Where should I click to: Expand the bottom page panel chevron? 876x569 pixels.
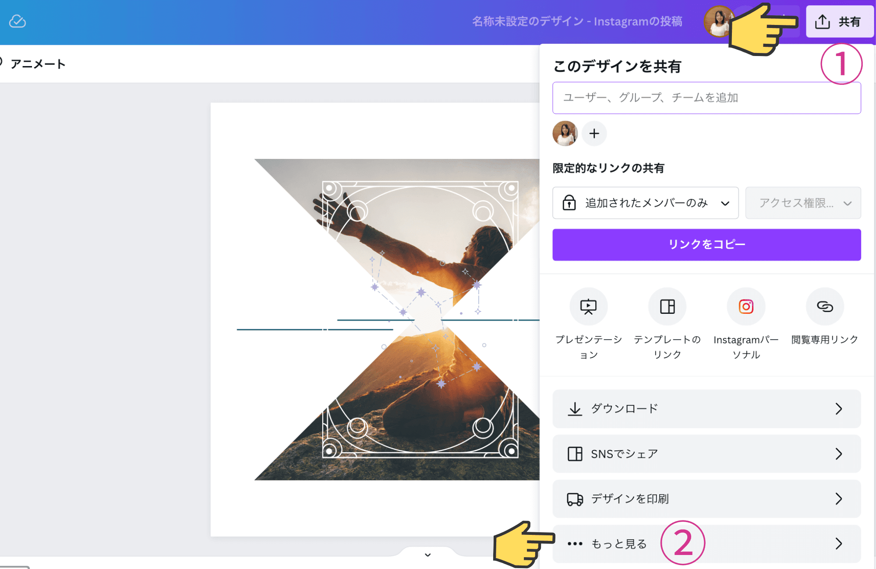coord(427,555)
